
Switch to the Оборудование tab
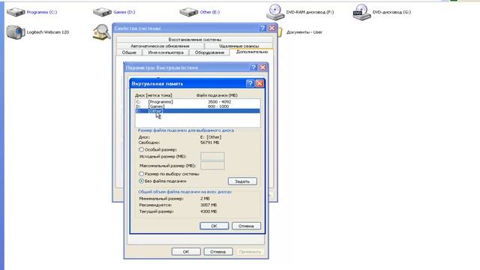pyautogui.click(x=209, y=52)
